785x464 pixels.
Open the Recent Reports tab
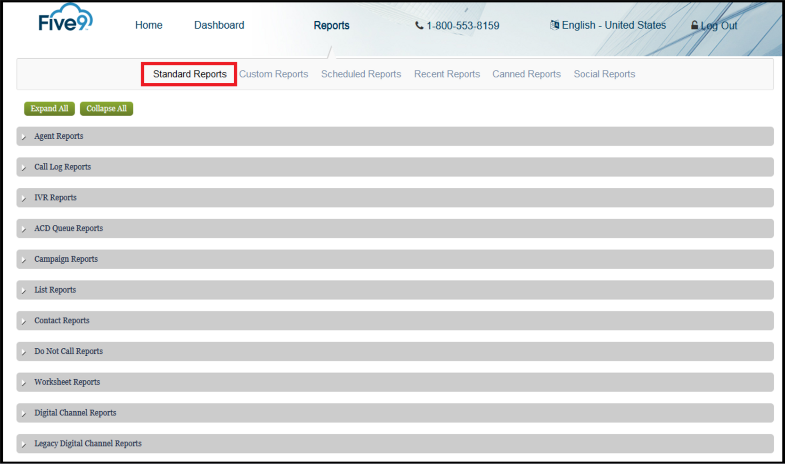(447, 74)
